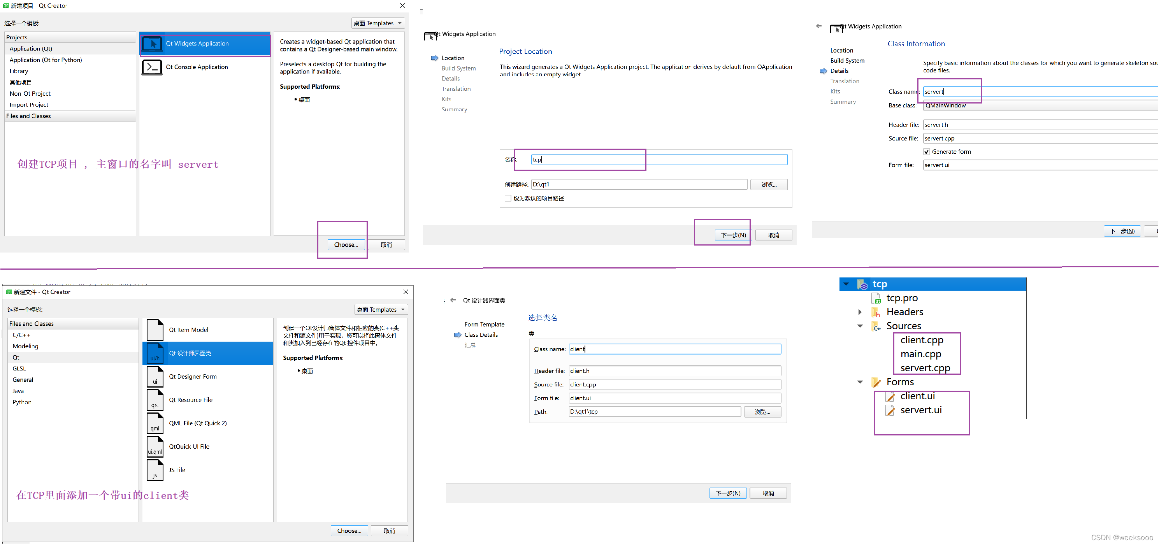
Task: Click the QML File qml icon
Action: 155,423
